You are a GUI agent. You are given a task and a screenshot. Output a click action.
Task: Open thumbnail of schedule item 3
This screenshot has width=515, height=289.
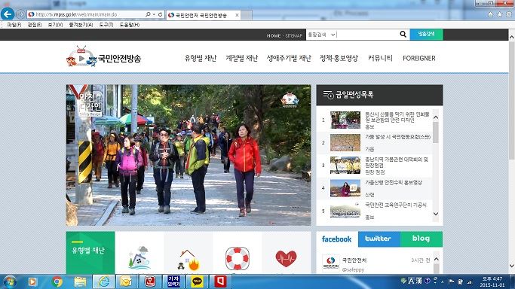click(345, 165)
